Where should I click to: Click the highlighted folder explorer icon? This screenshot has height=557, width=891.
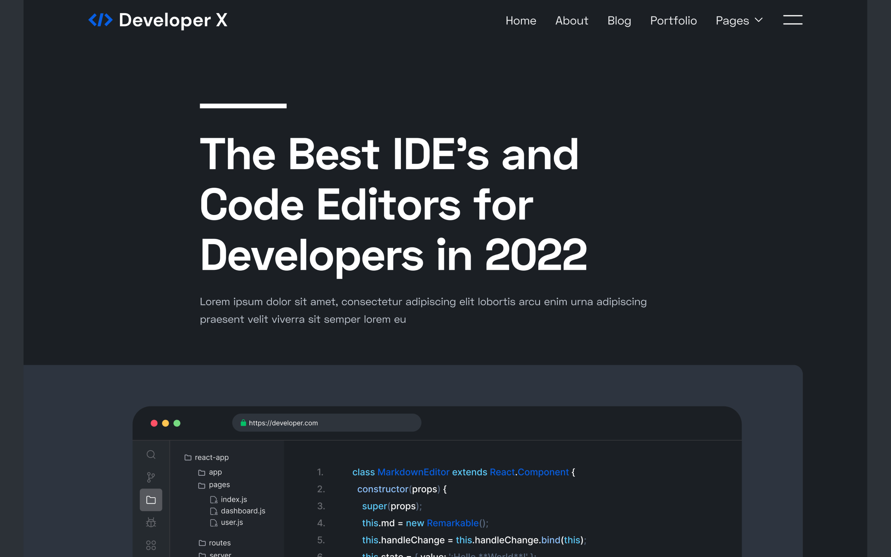tap(151, 500)
